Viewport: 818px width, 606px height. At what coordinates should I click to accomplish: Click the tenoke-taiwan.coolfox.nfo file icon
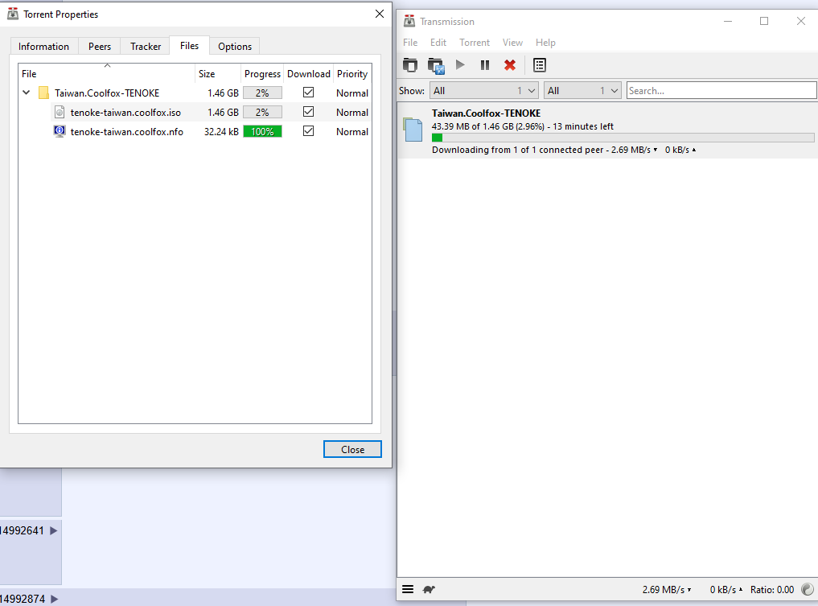(x=60, y=131)
